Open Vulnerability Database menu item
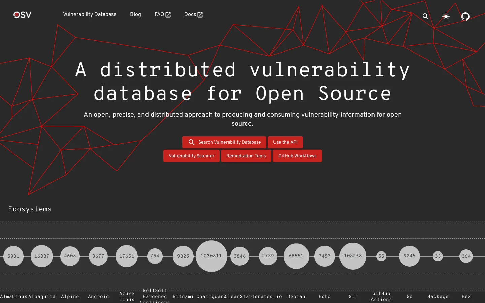Image resolution: width=485 pixels, height=303 pixels. coord(90,14)
